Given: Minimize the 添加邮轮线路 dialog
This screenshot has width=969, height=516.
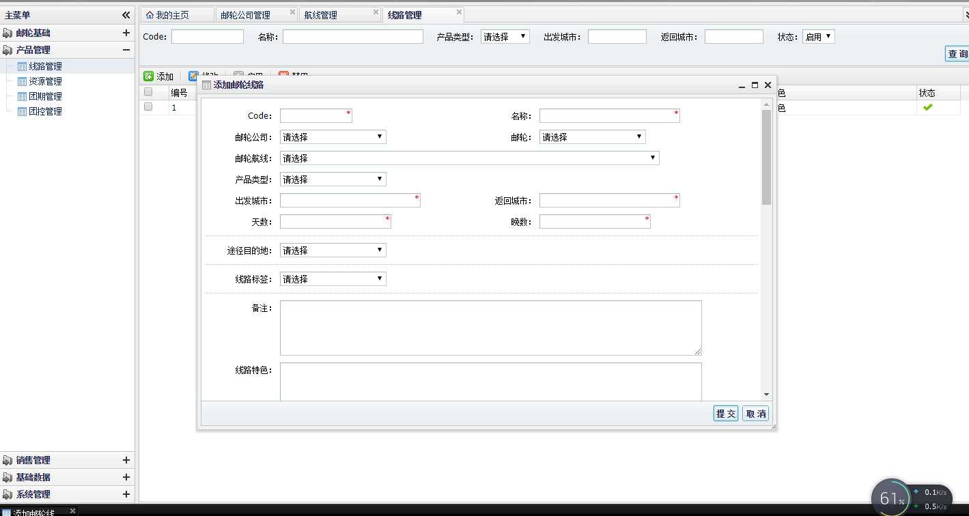Looking at the screenshot, I should point(742,85).
